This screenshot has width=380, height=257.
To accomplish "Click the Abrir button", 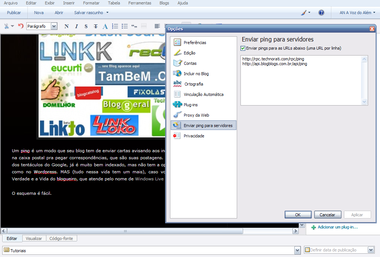I will pyautogui.click(x=59, y=13).
